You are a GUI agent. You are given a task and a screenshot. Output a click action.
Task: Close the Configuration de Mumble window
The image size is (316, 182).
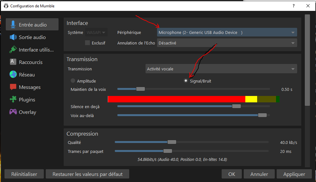(308, 6)
